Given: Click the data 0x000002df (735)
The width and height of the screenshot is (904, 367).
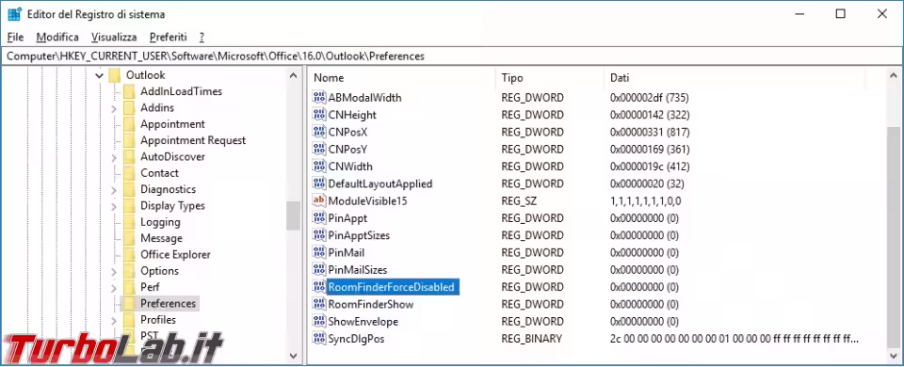Looking at the screenshot, I should pyautogui.click(x=650, y=97).
